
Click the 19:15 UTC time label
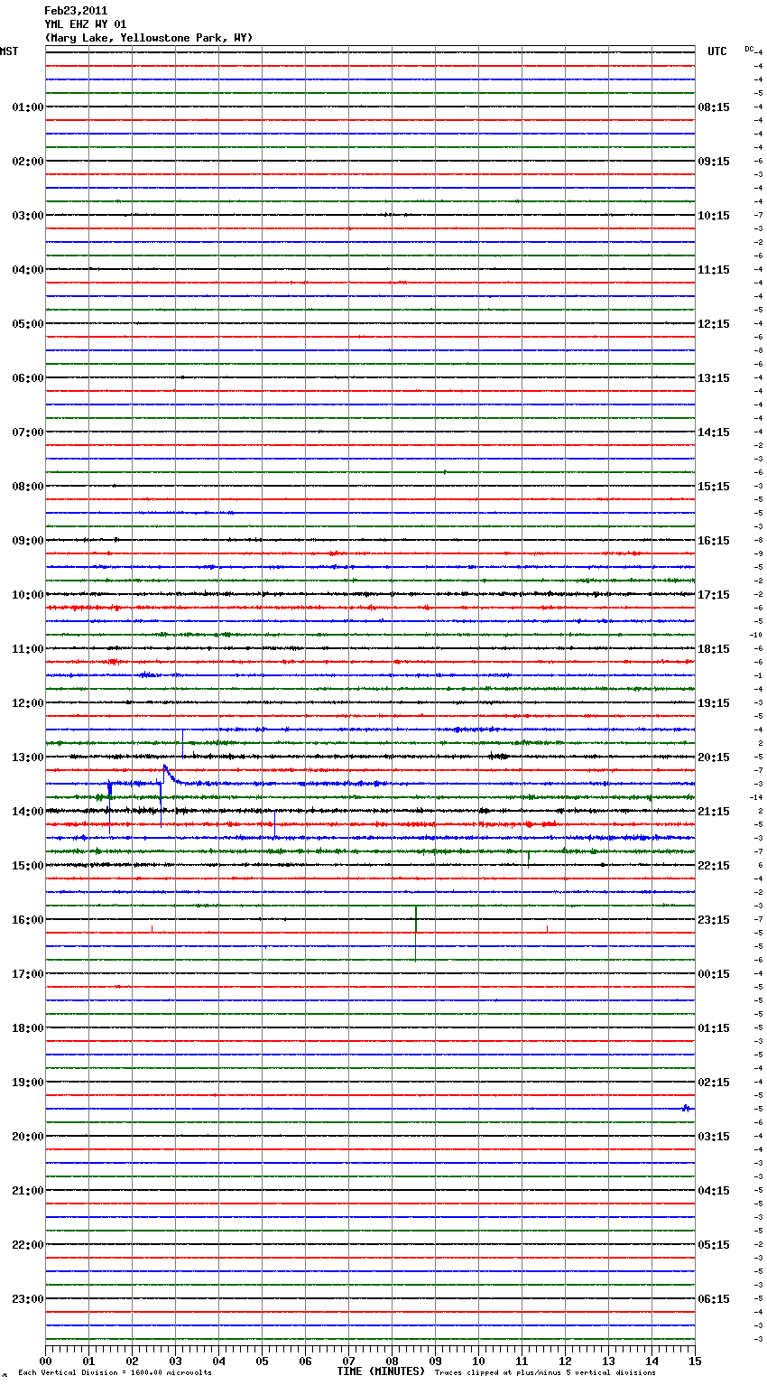pyautogui.click(x=714, y=703)
